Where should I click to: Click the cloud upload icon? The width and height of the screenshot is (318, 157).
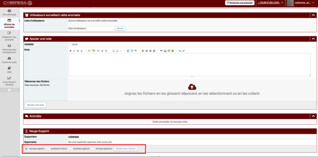(192, 87)
